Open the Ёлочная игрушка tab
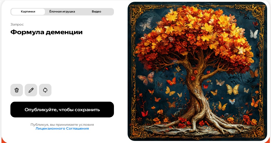The width and height of the screenshot is (271, 143). coord(62,12)
